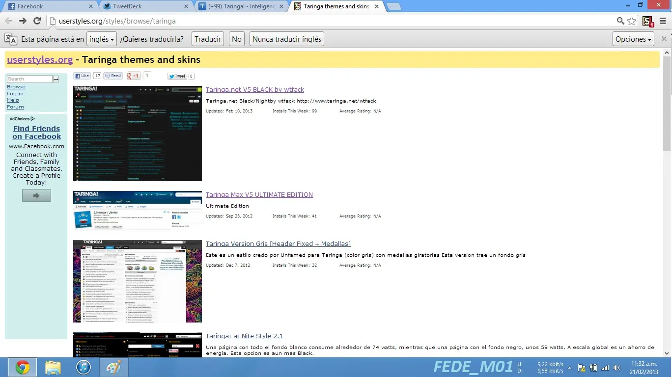
Task: Click the scrollbar up arrow
Action: coord(667,53)
